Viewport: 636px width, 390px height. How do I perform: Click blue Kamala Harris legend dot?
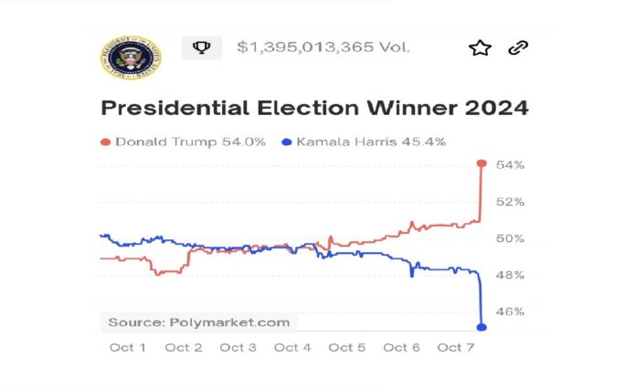287,142
